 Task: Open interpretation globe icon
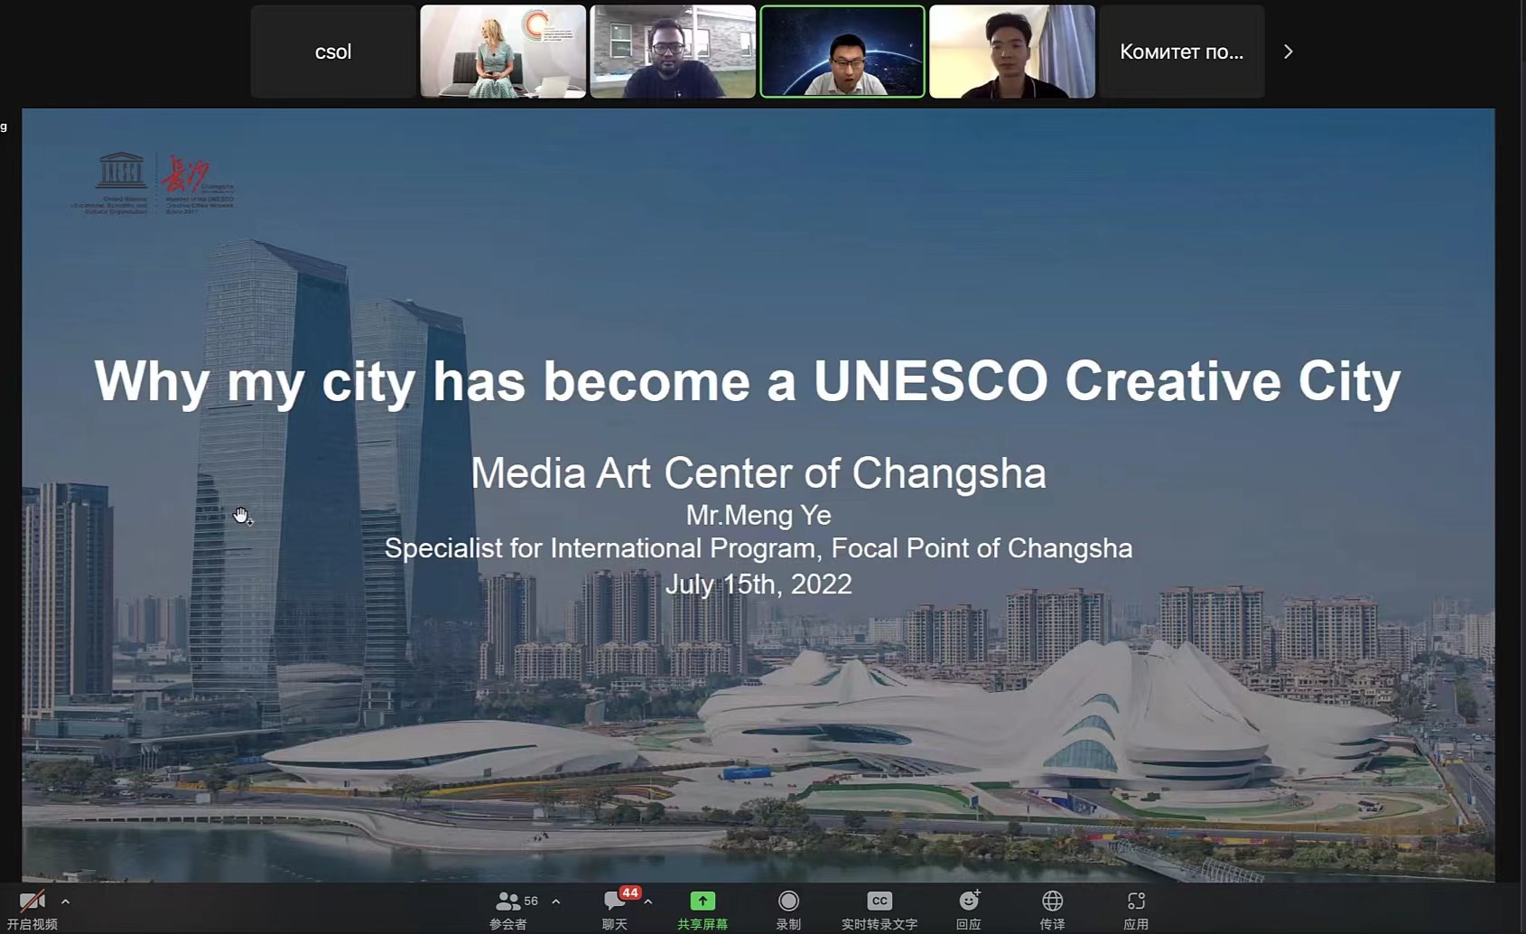click(x=1052, y=901)
